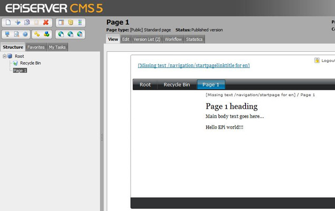Click the splitter handle between panels
Image resolution: width=335 pixels, height=211 pixels.
102,137
